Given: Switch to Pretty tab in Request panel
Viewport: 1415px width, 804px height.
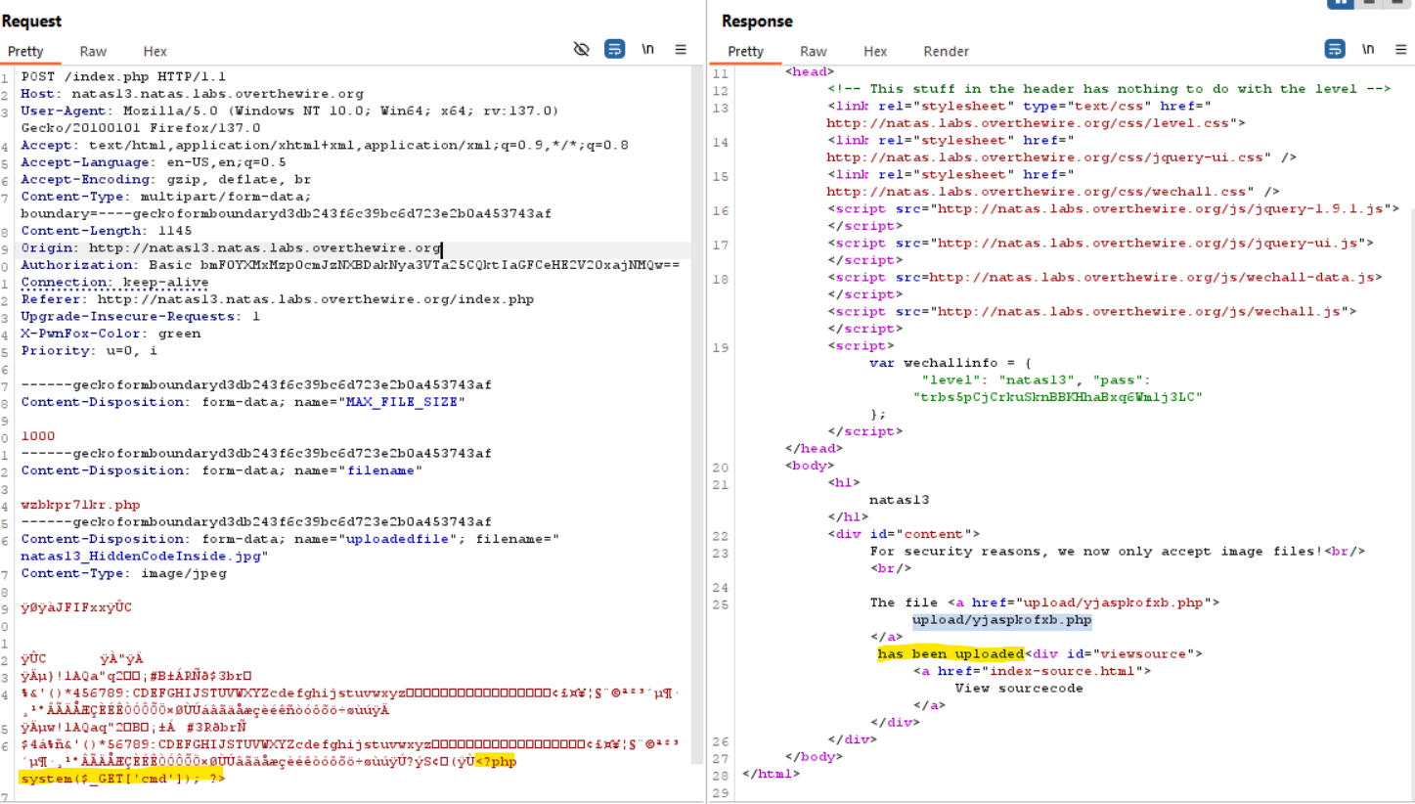Looking at the screenshot, I should 25,51.
